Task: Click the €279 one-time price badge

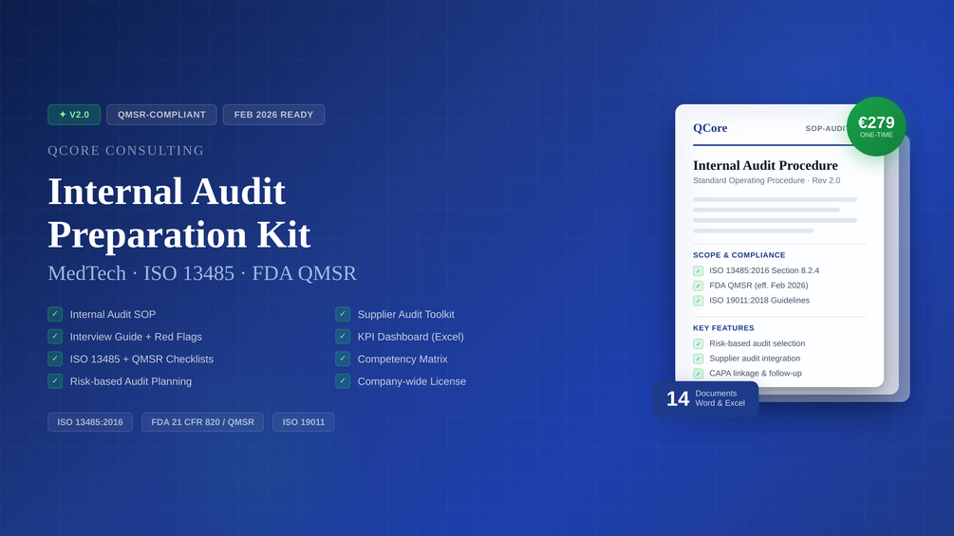Action: point(876,126)
